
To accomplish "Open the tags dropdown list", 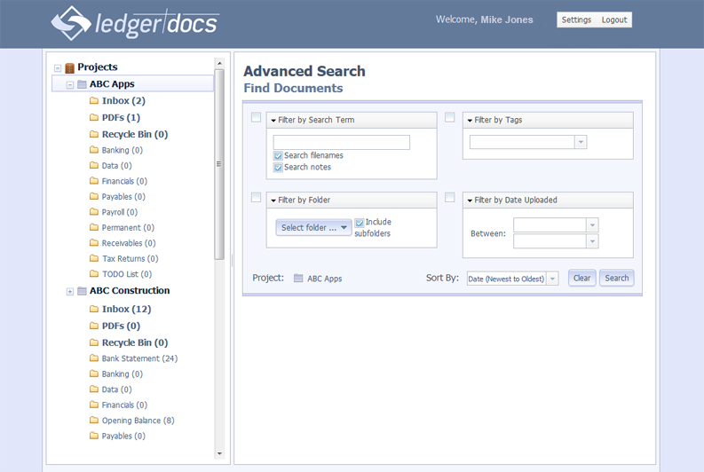I will tap(581, 142).
